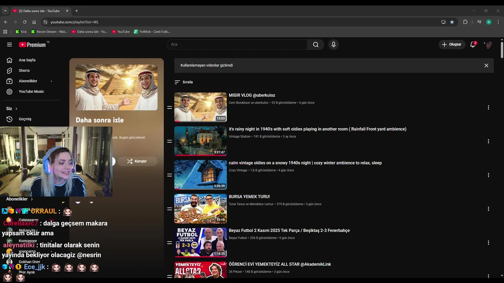Open more options for Beyaz Futbol video
Image resolution: width=504 pixels, height=283 pixels.
click(x=488, y=243)
